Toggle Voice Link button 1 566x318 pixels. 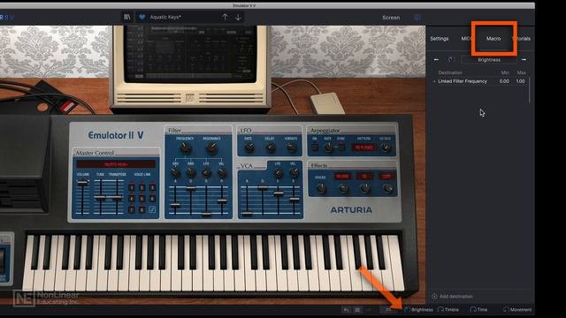pyautogui.click(x=132, y=187)
